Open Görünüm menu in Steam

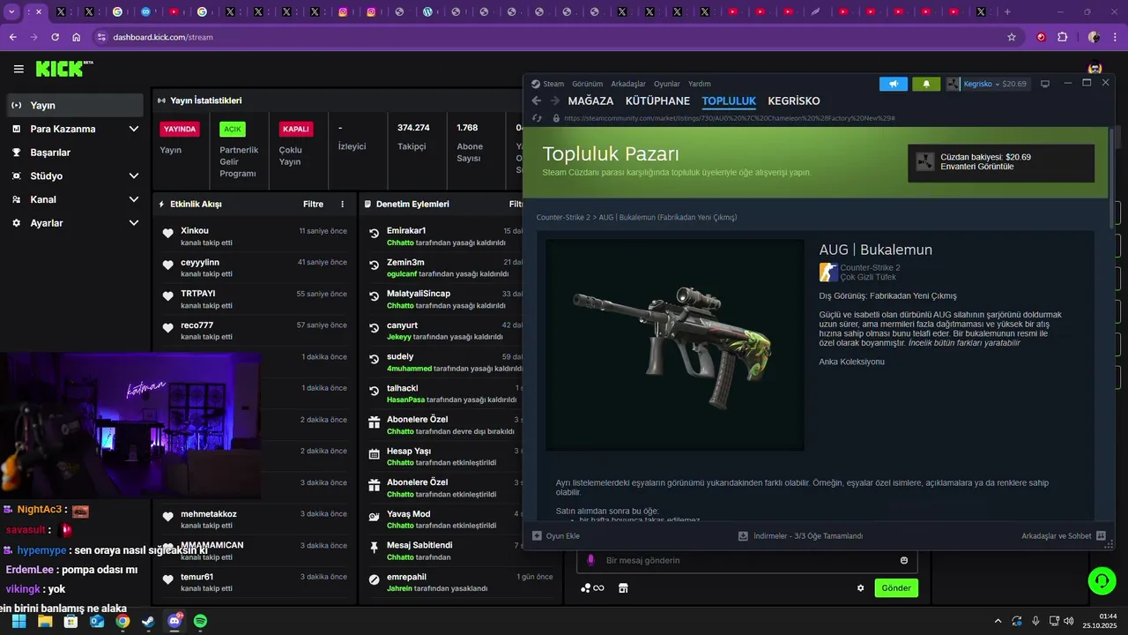[x=587, y=84]
